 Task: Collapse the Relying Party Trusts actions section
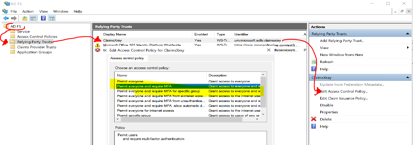408,34
